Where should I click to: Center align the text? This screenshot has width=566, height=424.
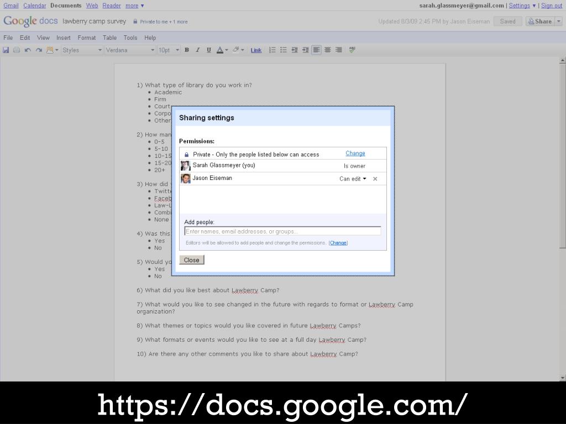pyautogui.click(x=327, y=50)
